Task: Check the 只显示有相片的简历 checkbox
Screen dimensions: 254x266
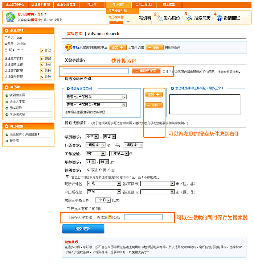Action: click(x=68, y=208)
